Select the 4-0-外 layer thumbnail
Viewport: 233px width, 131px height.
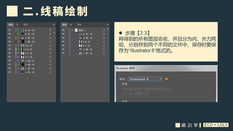23,49
